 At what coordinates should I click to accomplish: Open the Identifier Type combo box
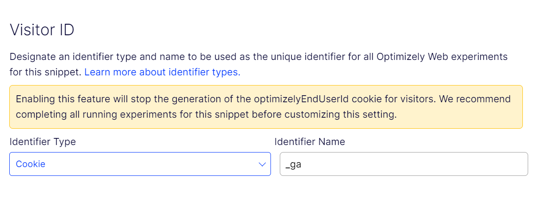(x=140, y=164)
